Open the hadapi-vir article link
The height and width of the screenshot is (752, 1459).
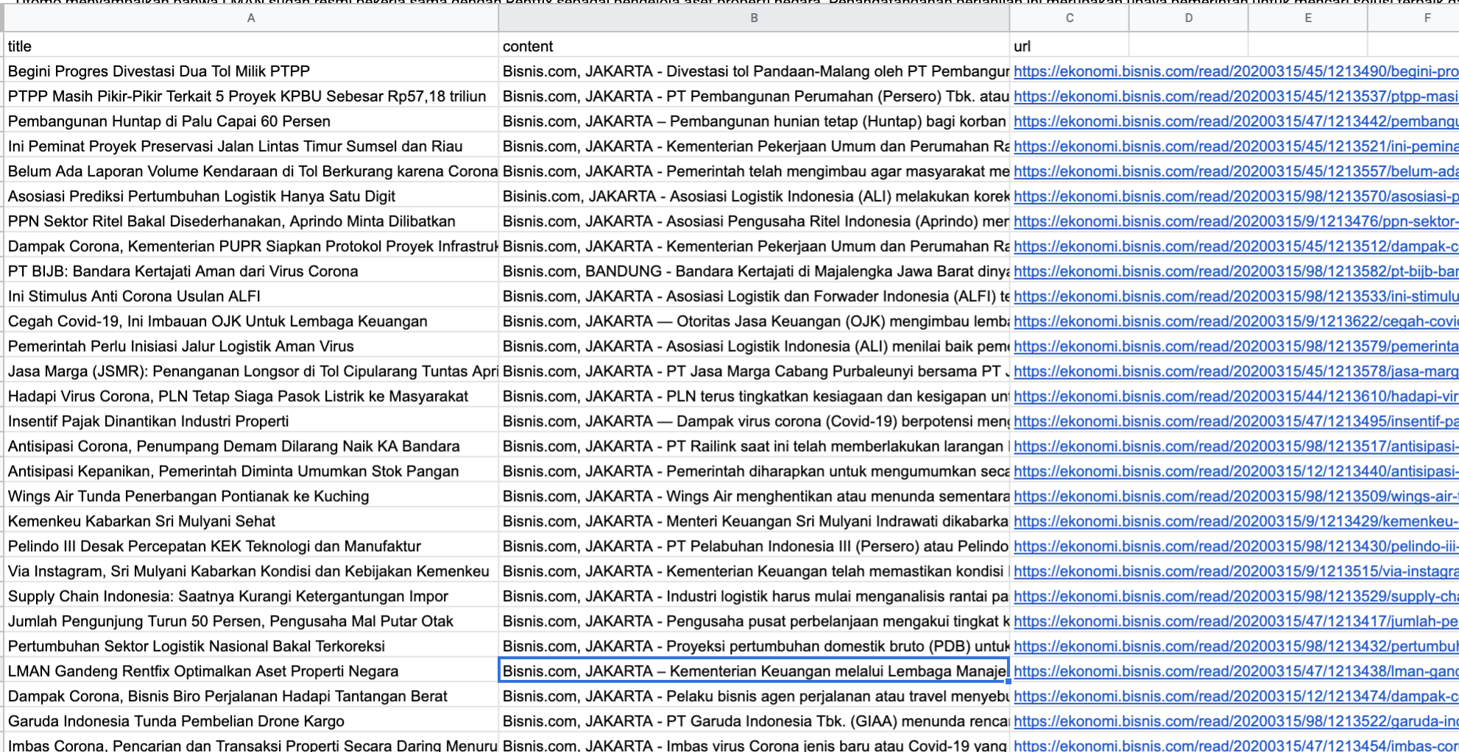click(1236, 397)
